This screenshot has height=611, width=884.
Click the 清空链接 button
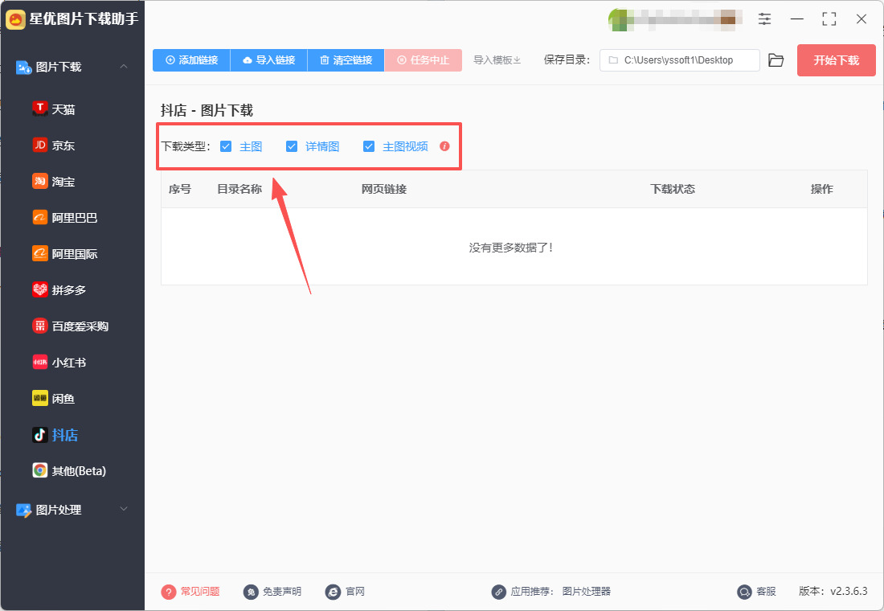pyautogui.click(x=346, y=59)
